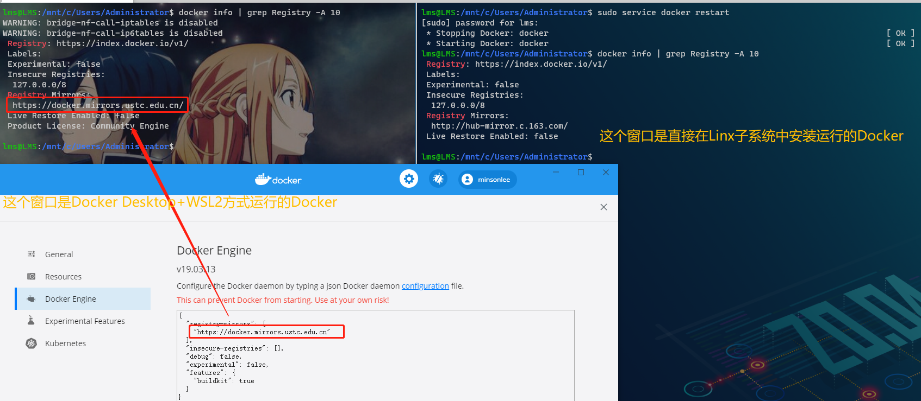
Task: Click the v19.03.13 version text
Action: [196, 269]
